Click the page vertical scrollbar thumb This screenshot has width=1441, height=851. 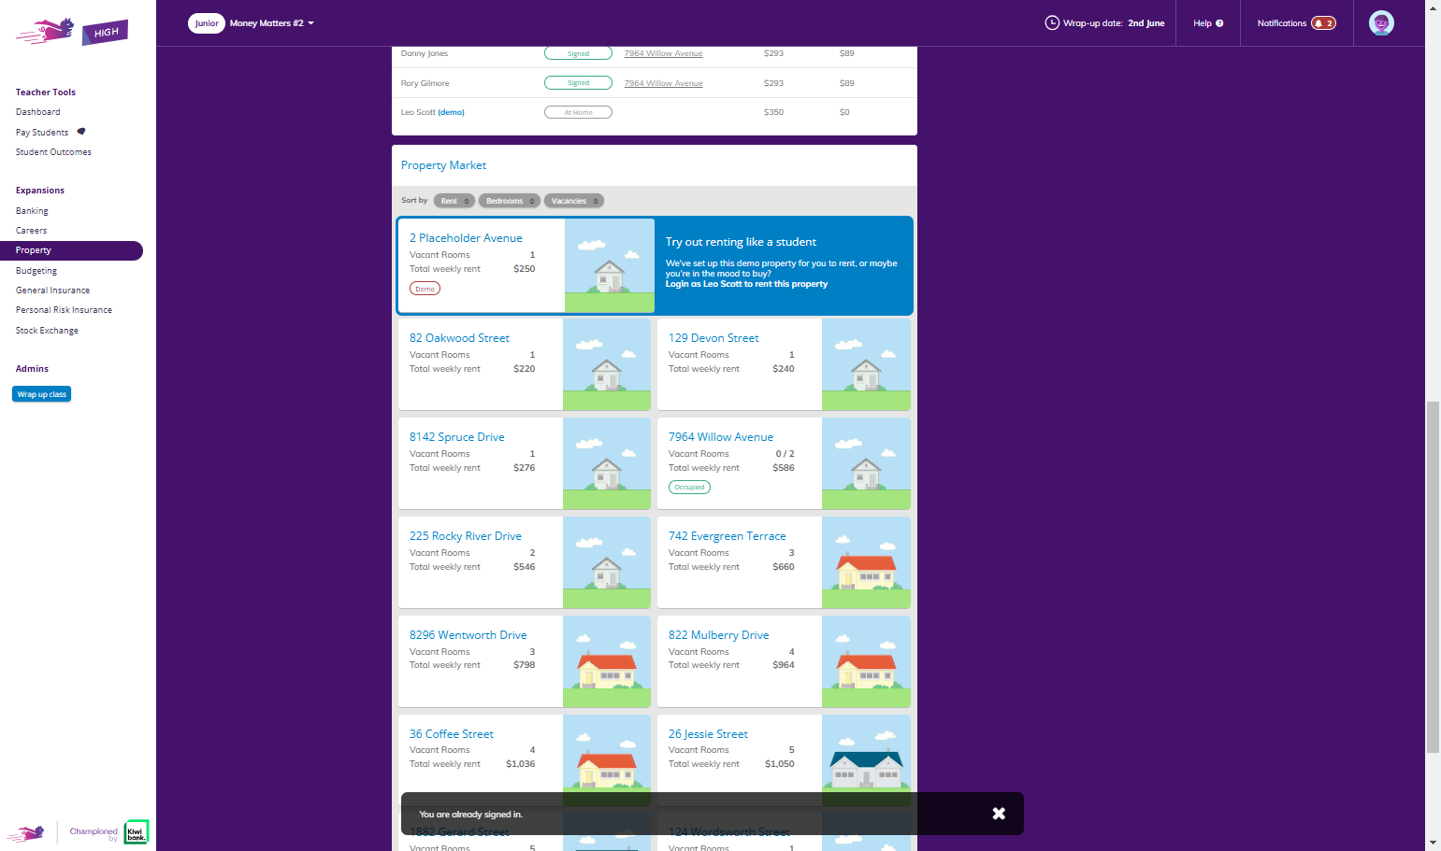point(1433,577)
